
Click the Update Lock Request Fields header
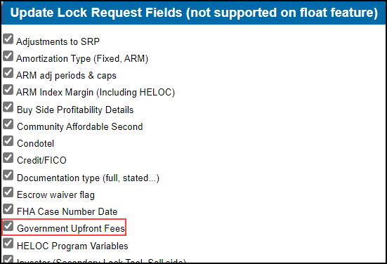pos(194,13)
